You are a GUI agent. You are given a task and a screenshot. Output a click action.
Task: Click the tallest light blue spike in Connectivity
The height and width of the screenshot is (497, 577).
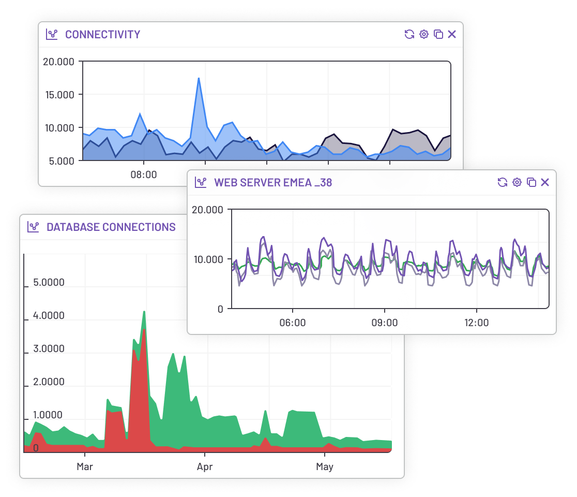[199, 79]
